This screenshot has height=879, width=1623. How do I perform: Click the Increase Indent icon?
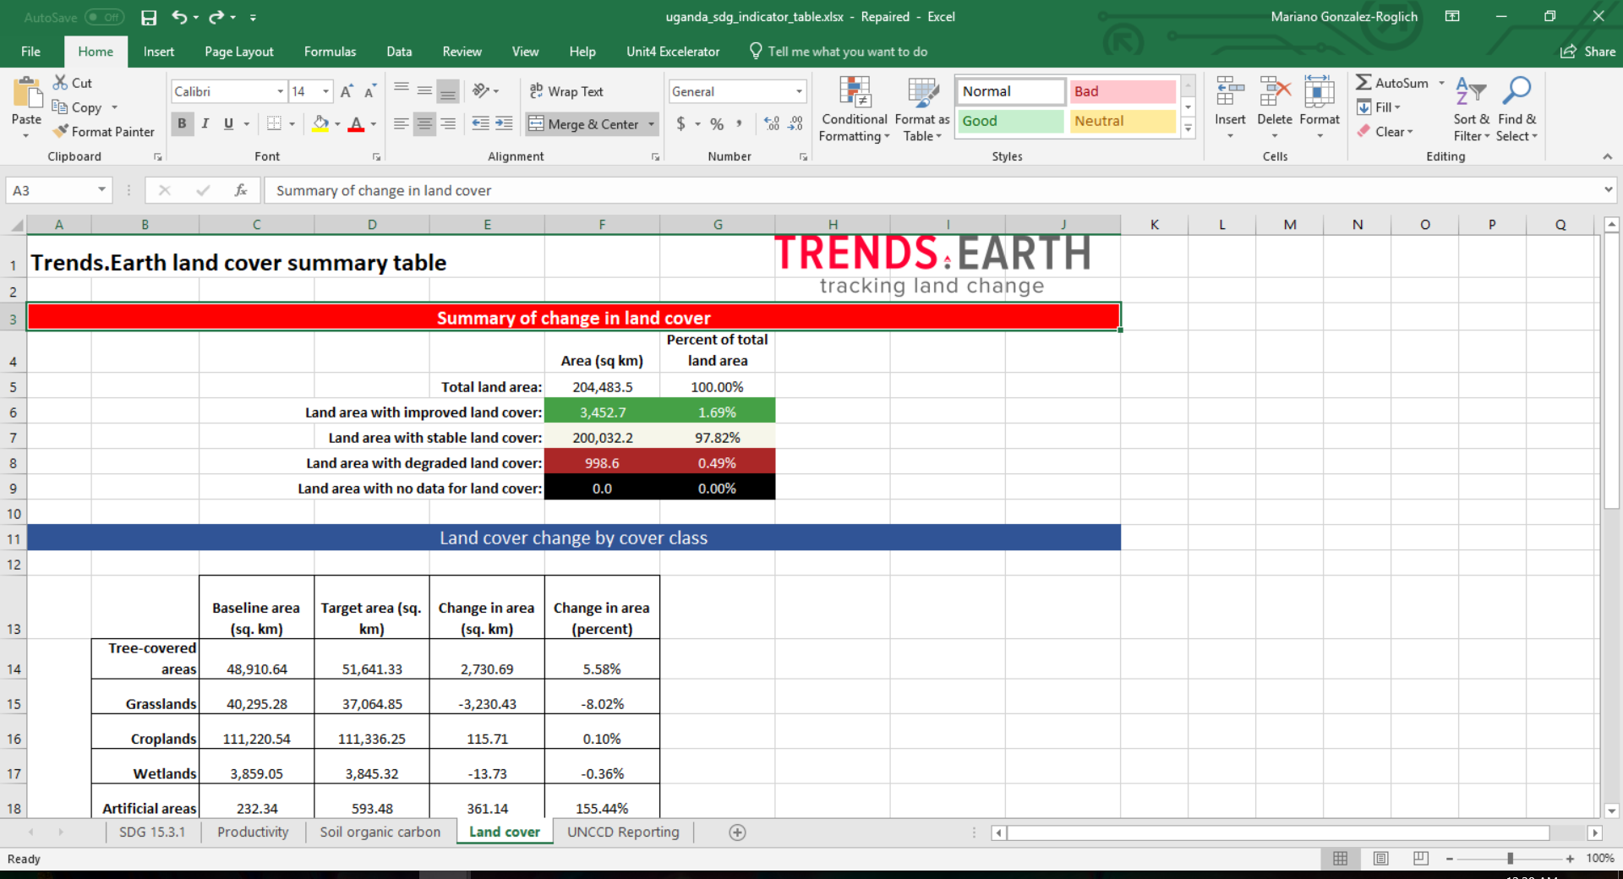(504, 123)
